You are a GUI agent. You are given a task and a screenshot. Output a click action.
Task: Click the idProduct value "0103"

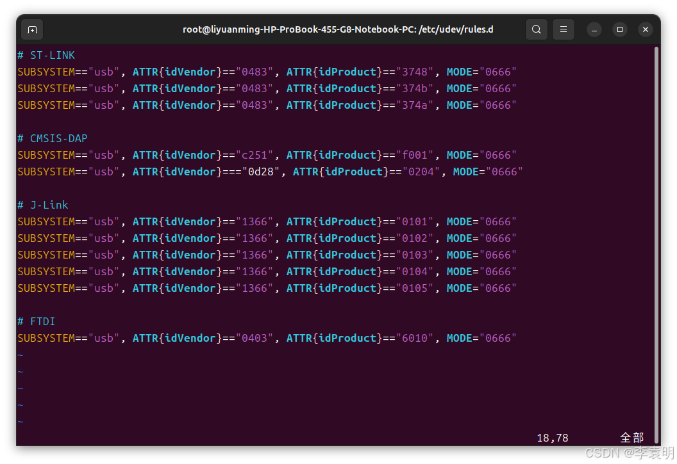point(415,255)
